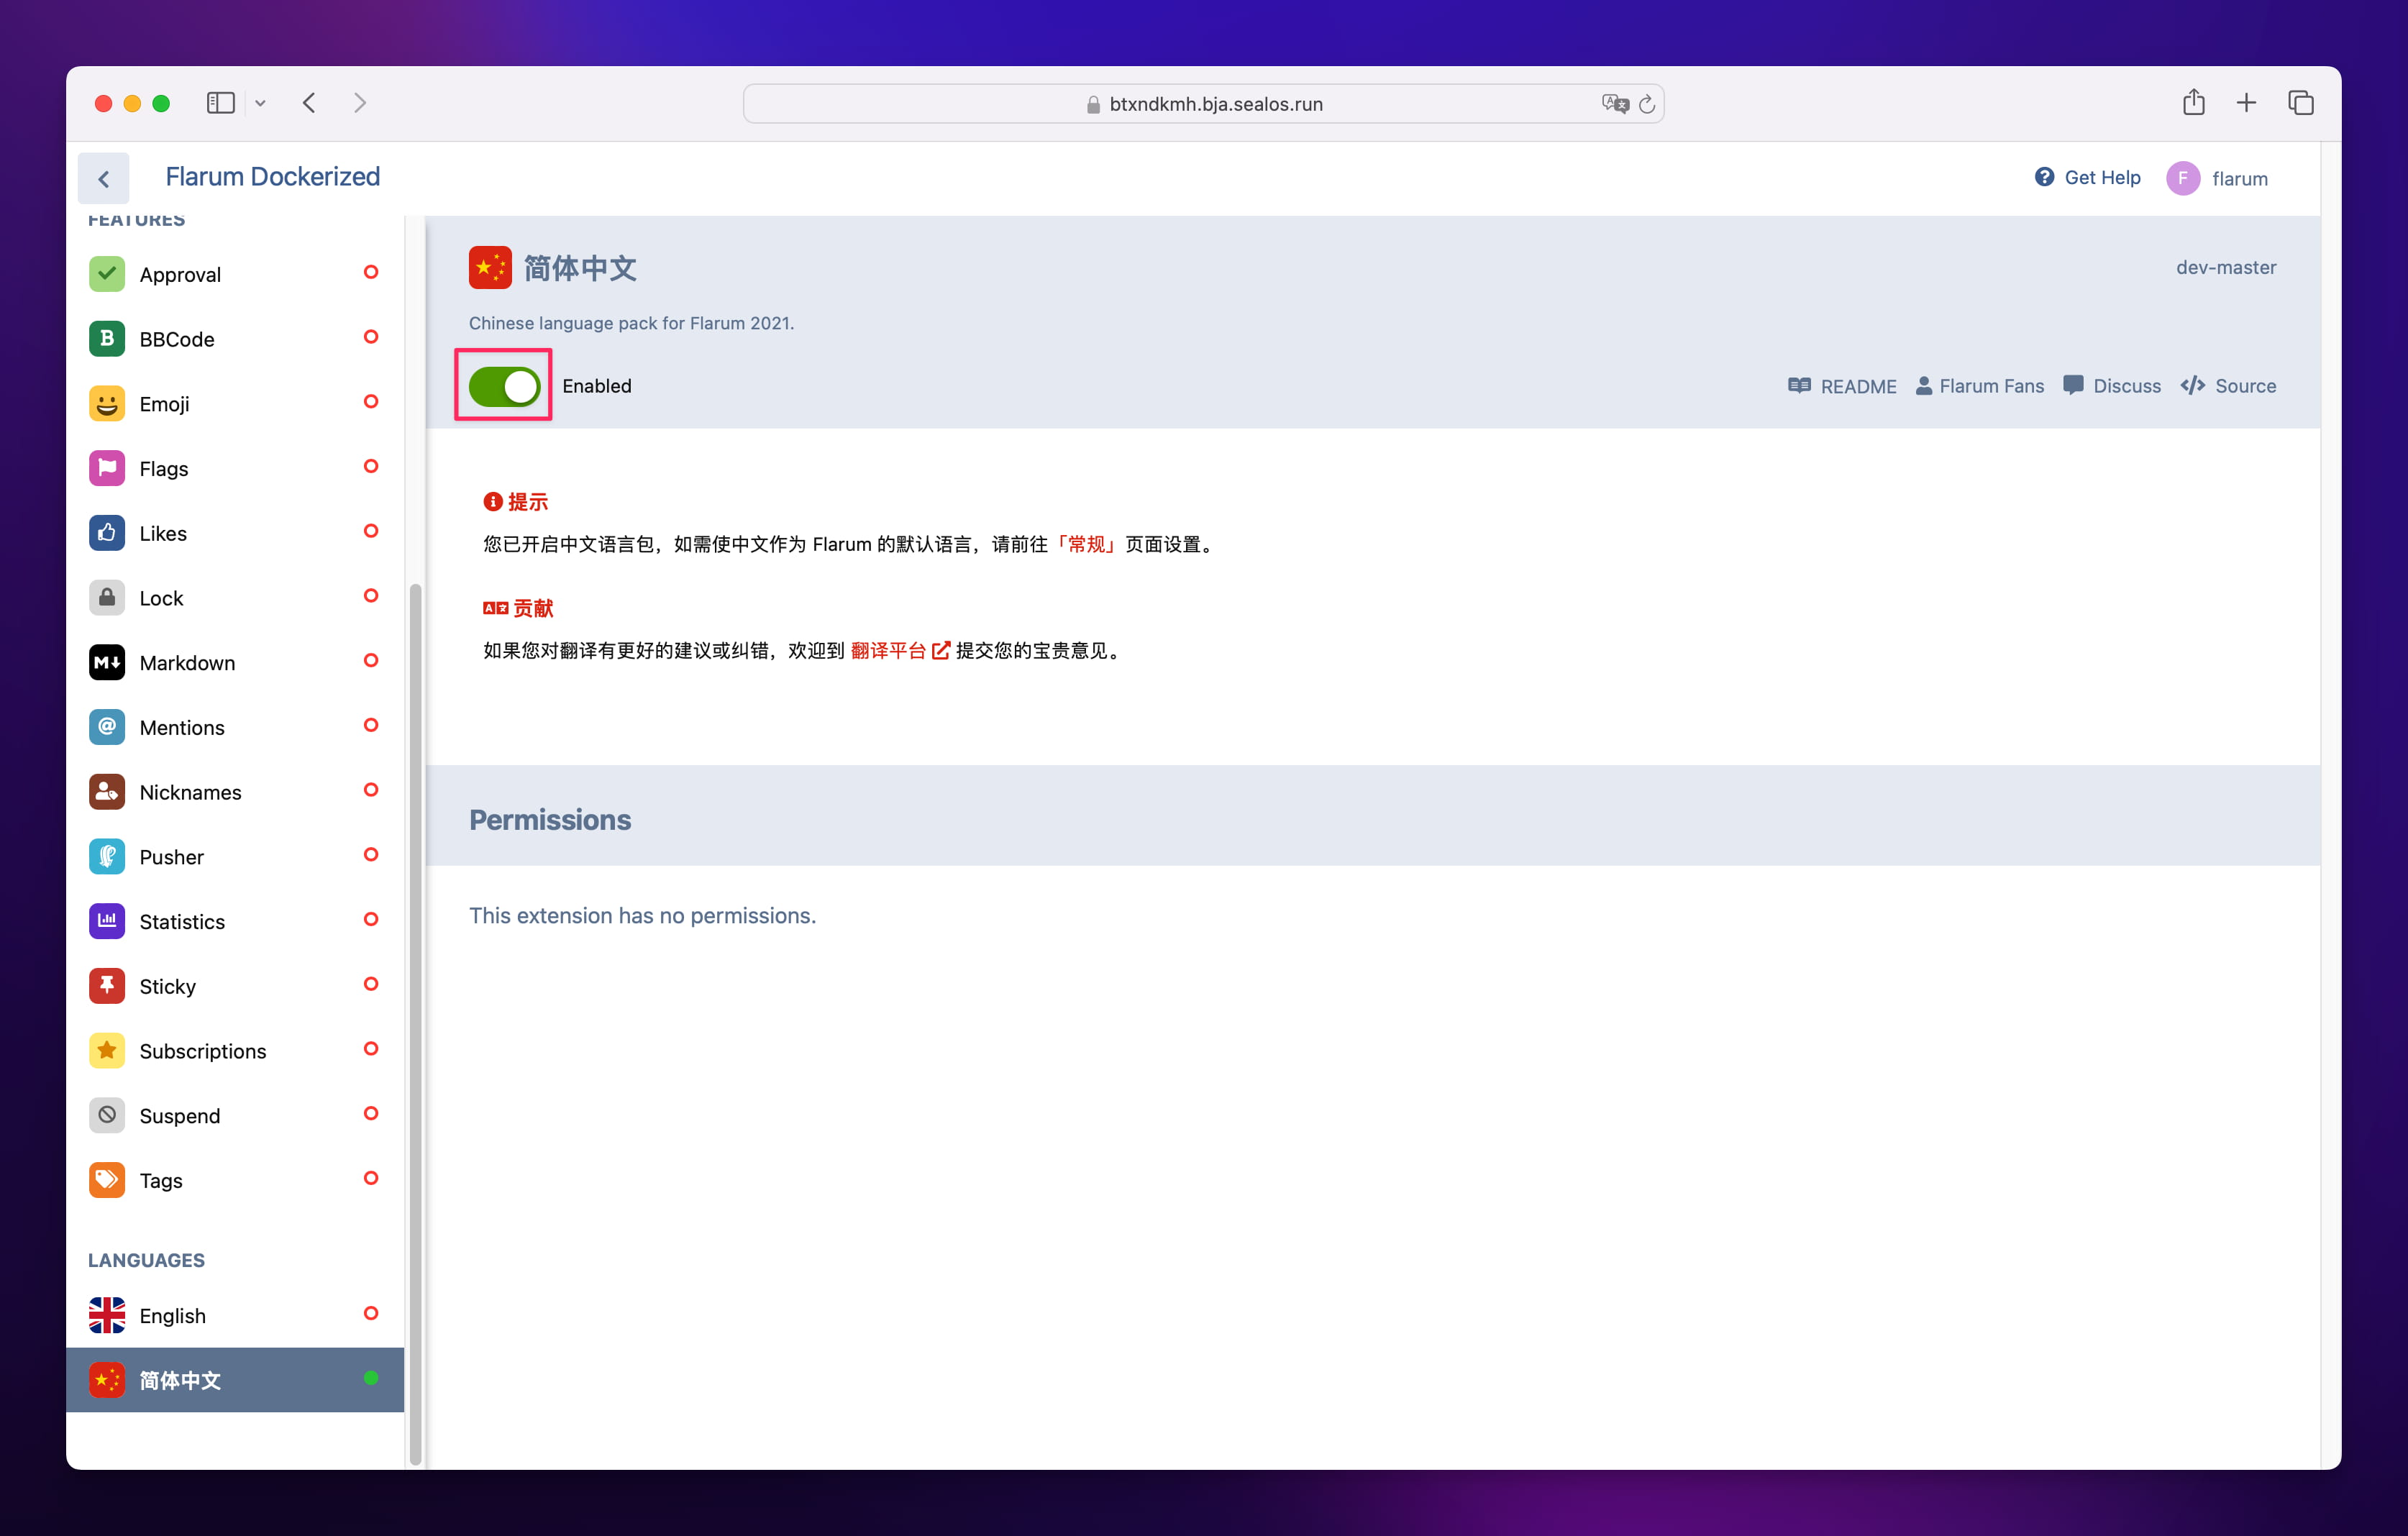Image resolution: width=2408 pixels, height=1536 pixels.
Task: Click the Safari share icon
Action: pos(2193,102)
